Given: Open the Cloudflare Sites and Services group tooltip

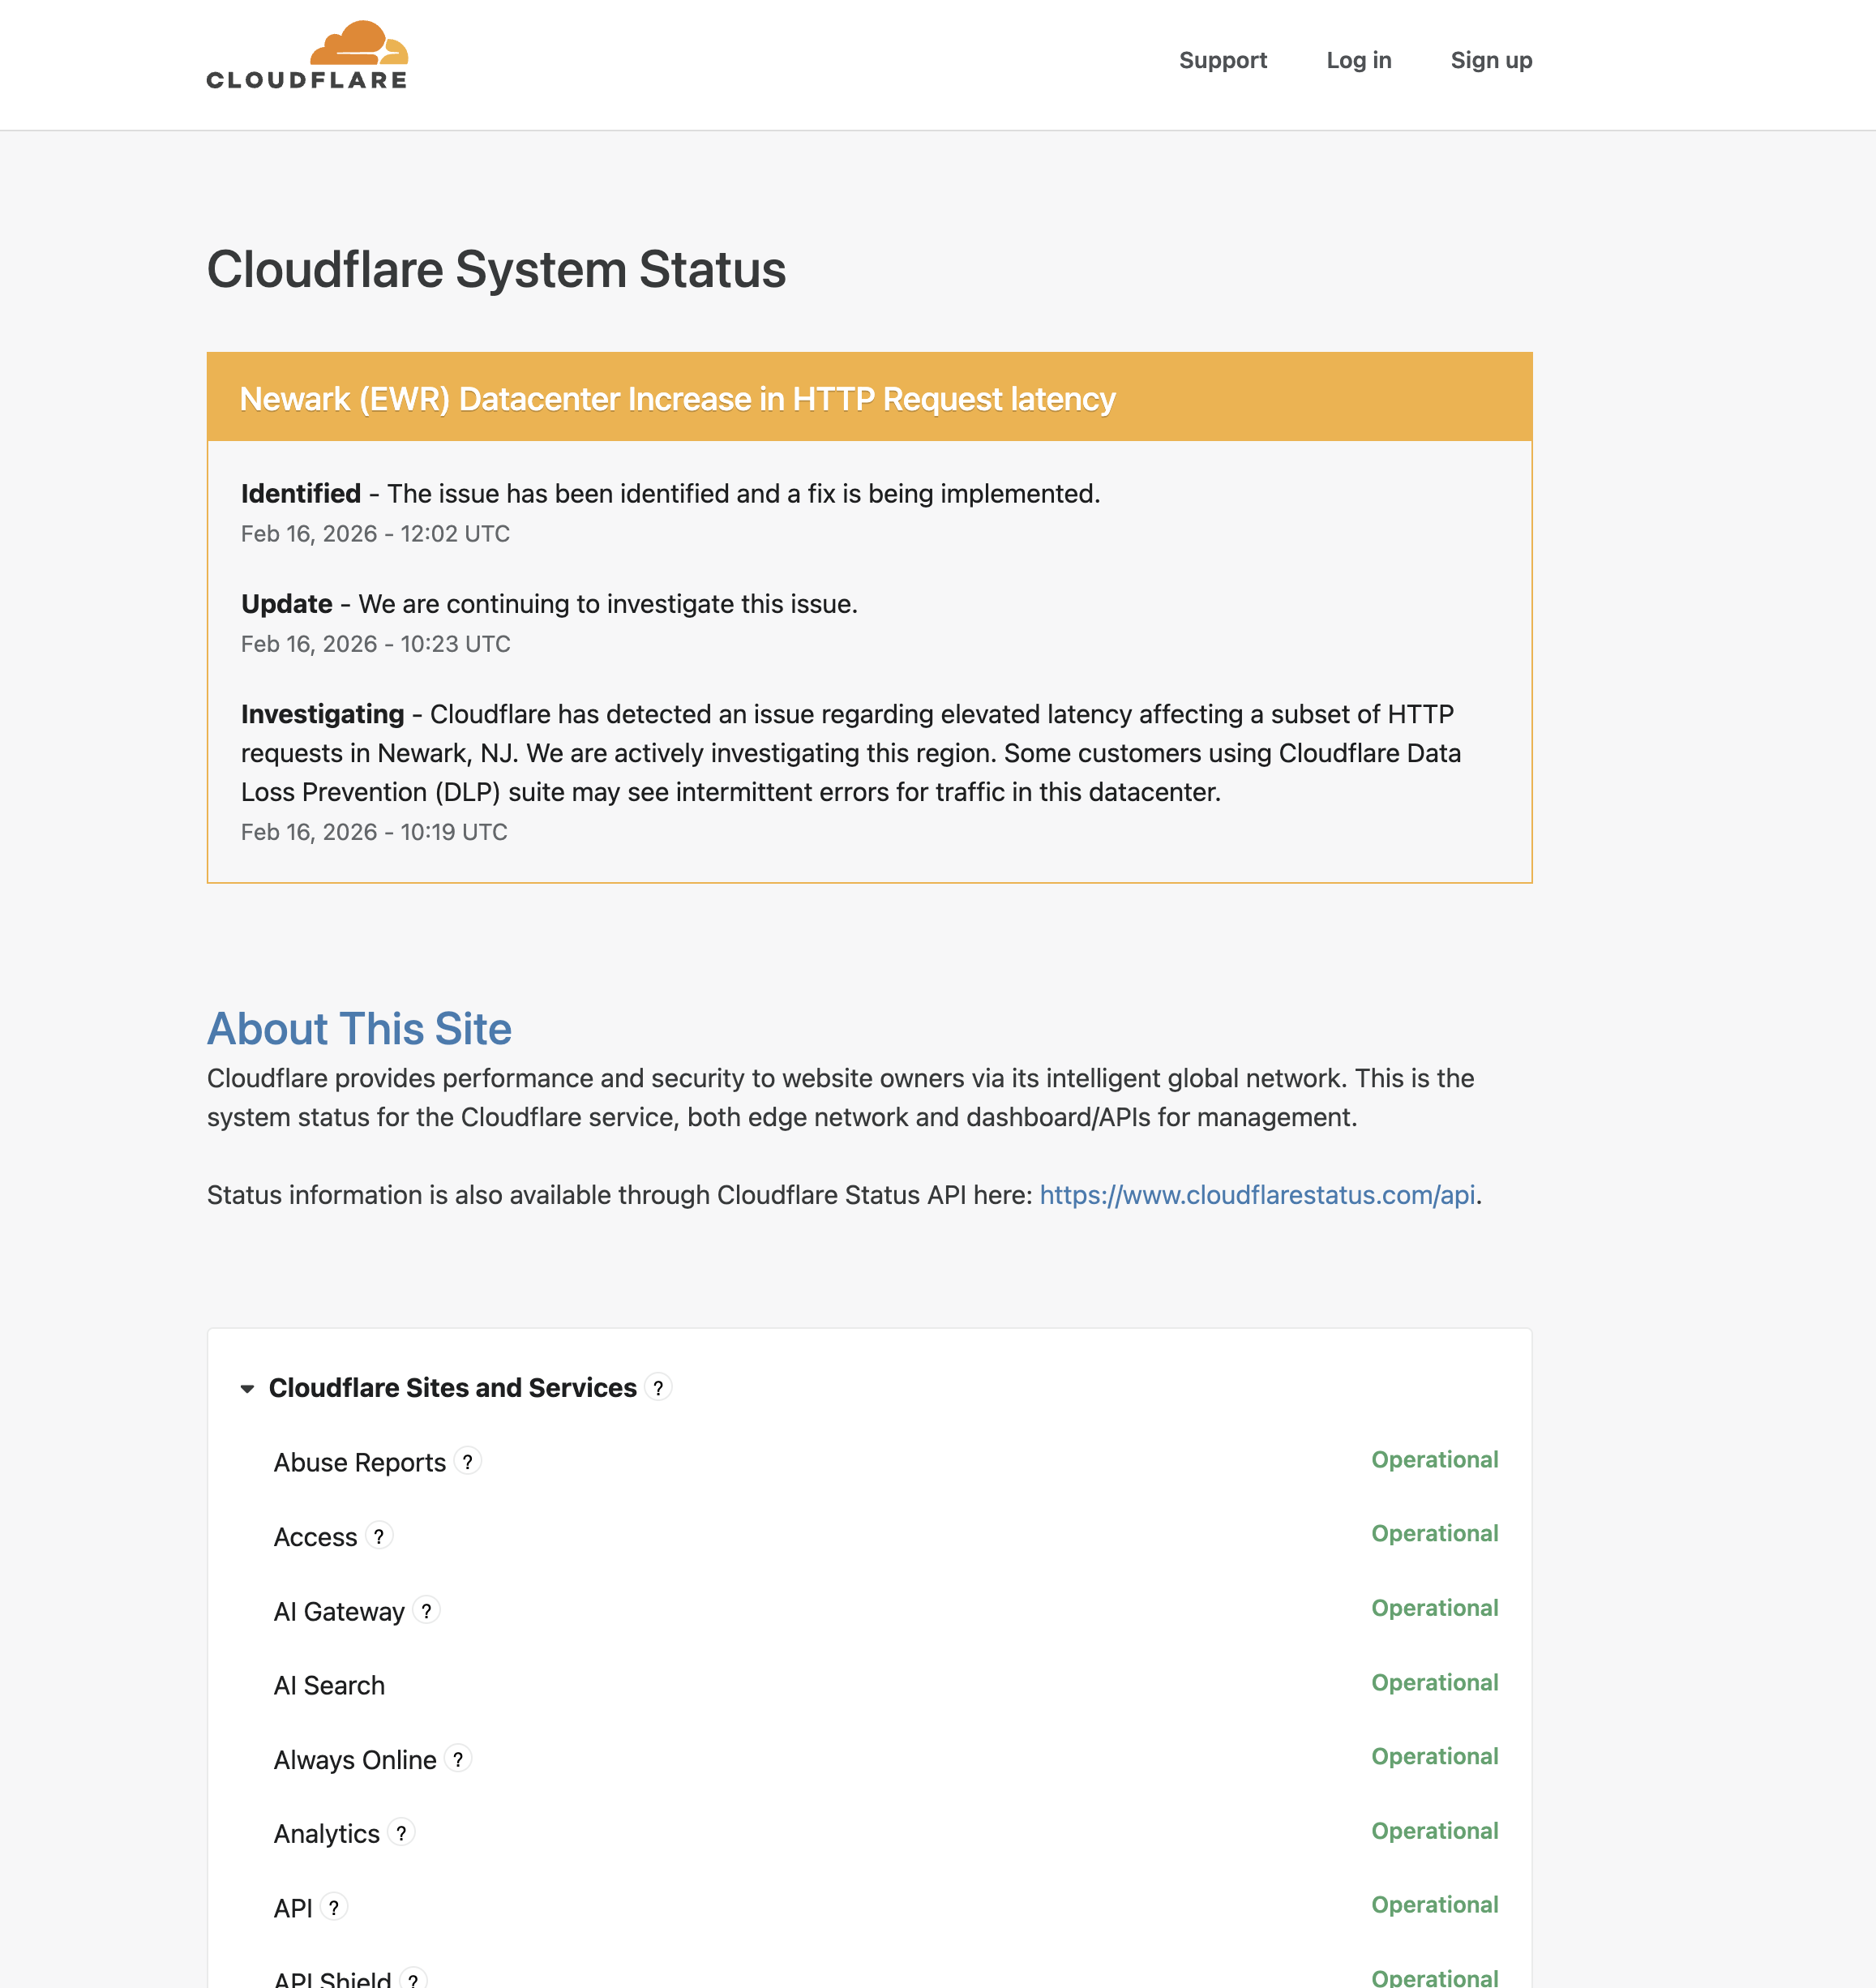Looking at the screenshot, I should (659, 1388).
